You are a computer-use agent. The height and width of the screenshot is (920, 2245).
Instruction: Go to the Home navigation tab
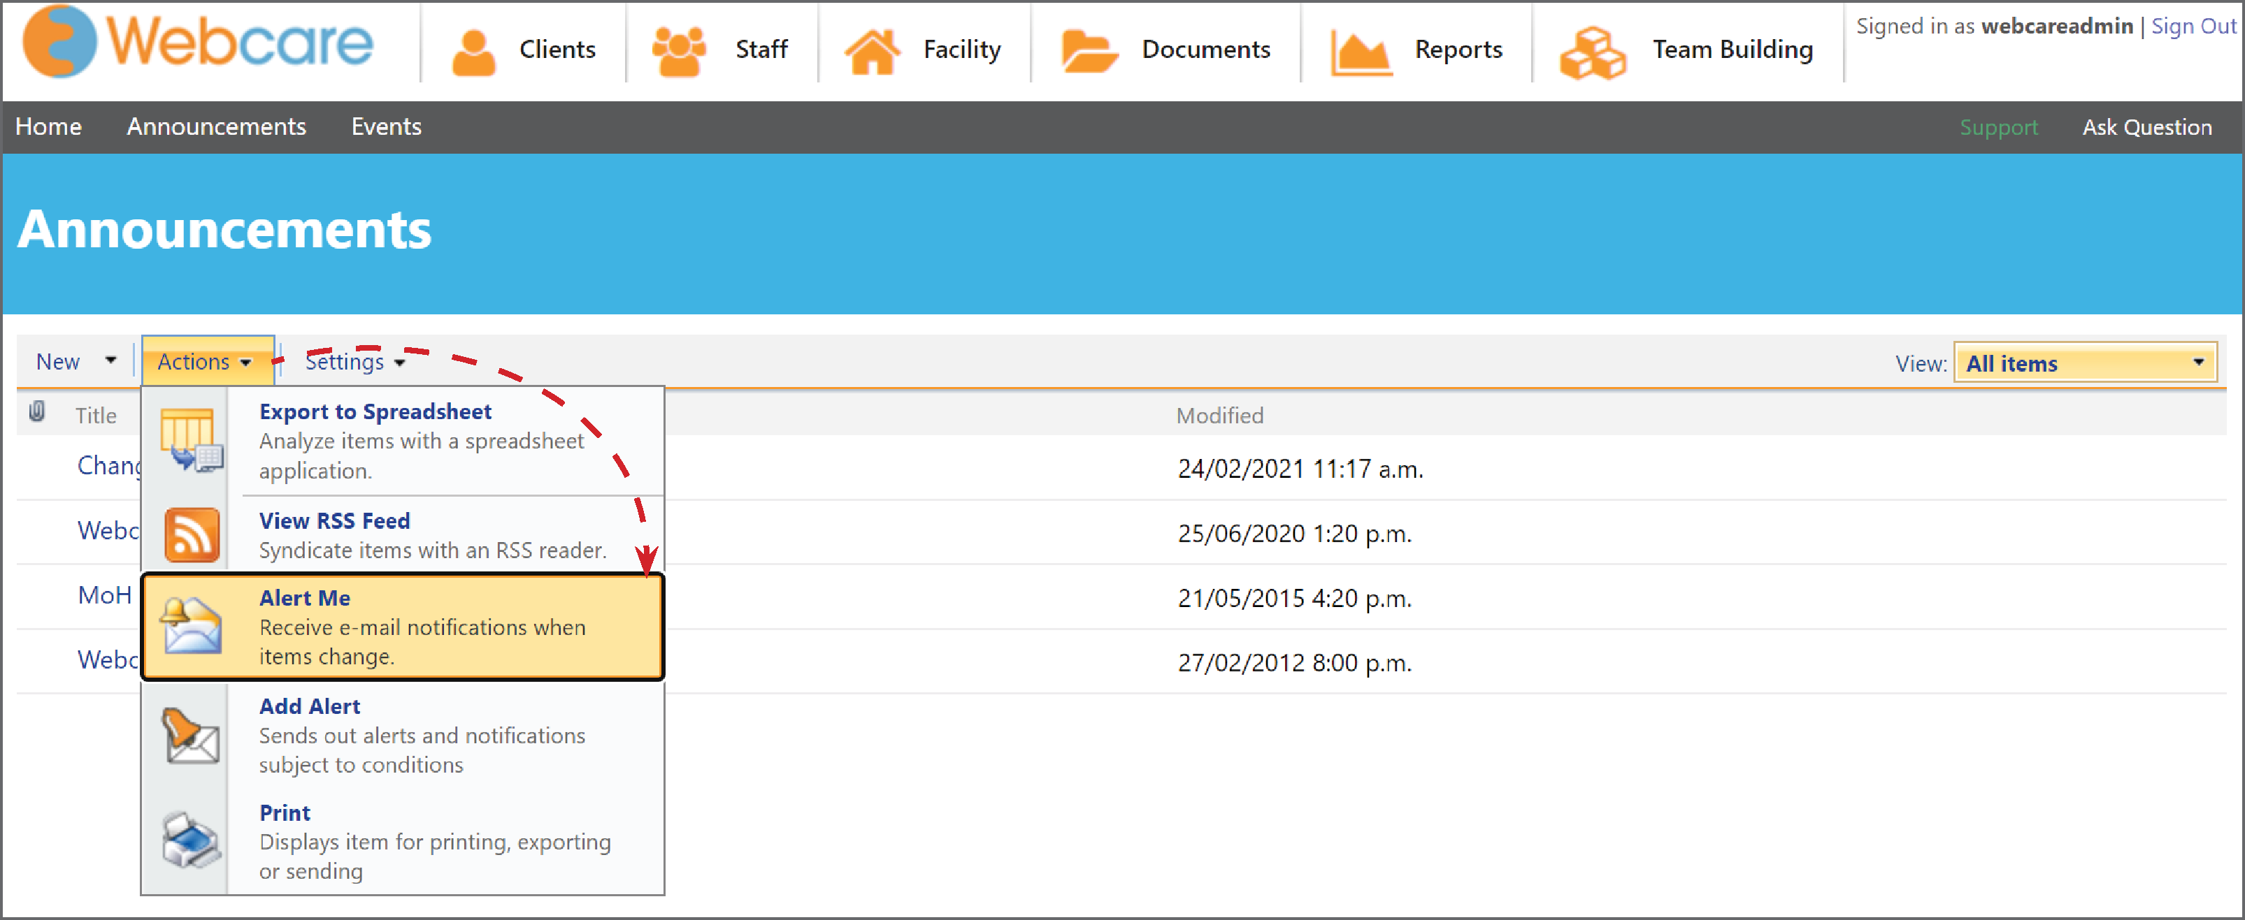coord(49,127)
